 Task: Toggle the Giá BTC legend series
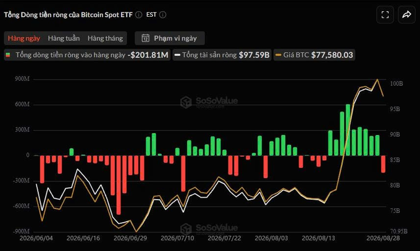[x=314, y=55]
